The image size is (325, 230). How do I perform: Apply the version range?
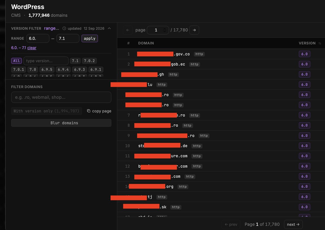tap(90, 38)
